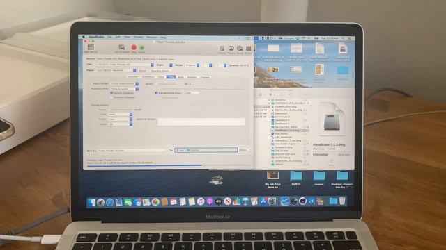Viewport: 446px width, 250px height.
Task: Open the encoder Tune dropdown
Action: point(120,114)
